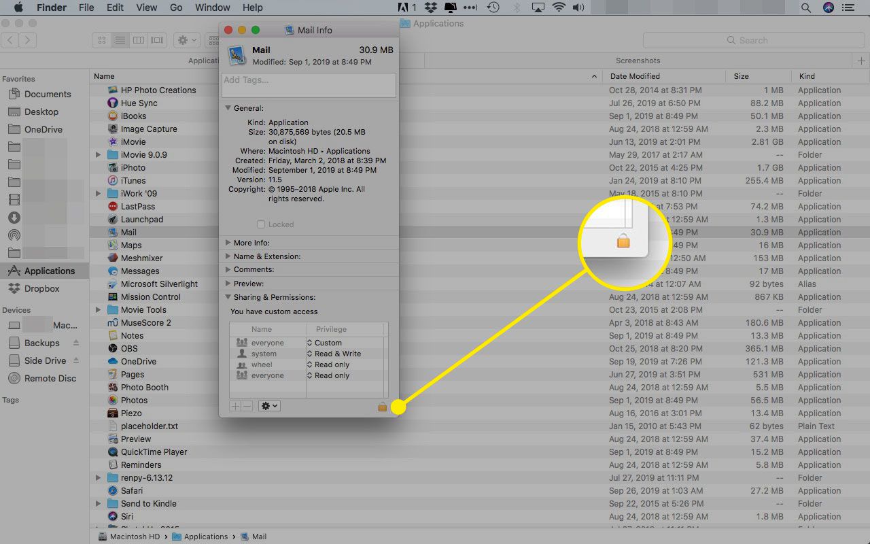Expand the Name & Extension section
The width and height of the screenshot is (870, 544).
[x=228, y=256]
